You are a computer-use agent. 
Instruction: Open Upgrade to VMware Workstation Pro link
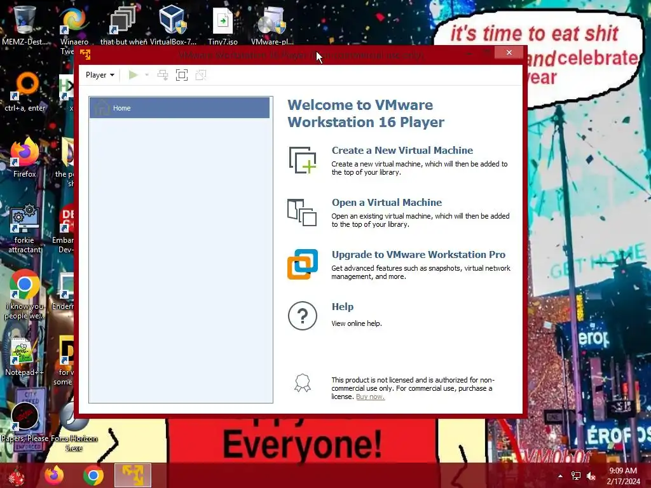point(418,254)
